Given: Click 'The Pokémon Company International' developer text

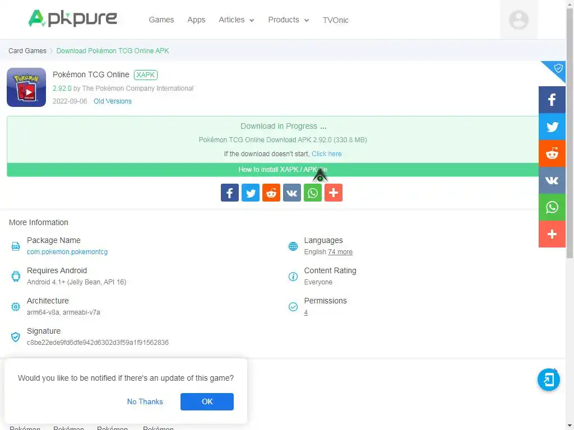Looking at the screenshot, I should click(x=138, y=88).
